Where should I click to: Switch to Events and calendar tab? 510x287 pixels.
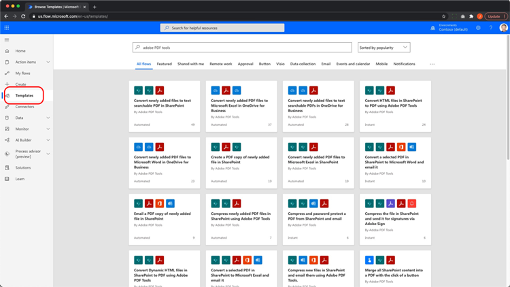click(x=353, y=64)
